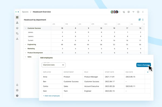Select employee cell Ben
The image size is (162, 107).
click(x=52, y=82)
